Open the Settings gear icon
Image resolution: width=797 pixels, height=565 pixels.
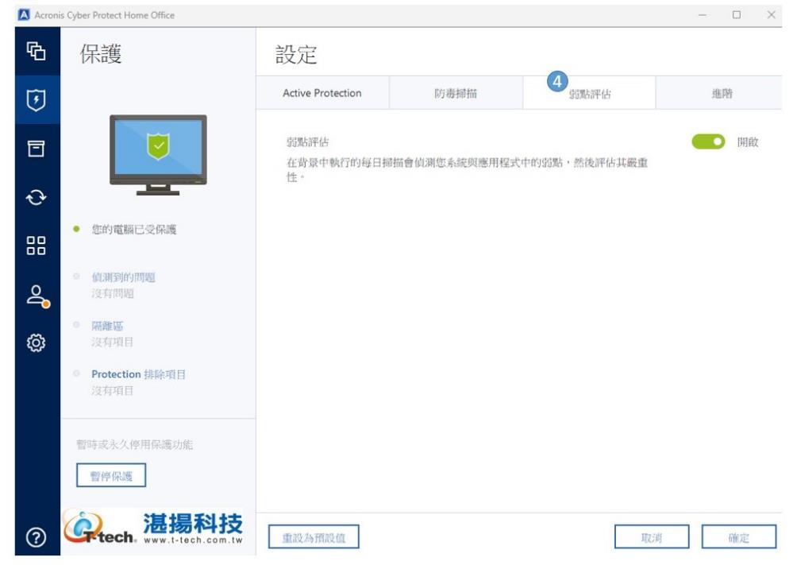(36, 342)
